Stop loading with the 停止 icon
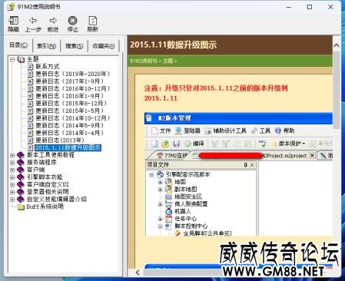This screenshot has height=281, width=345. click(72, 21)
